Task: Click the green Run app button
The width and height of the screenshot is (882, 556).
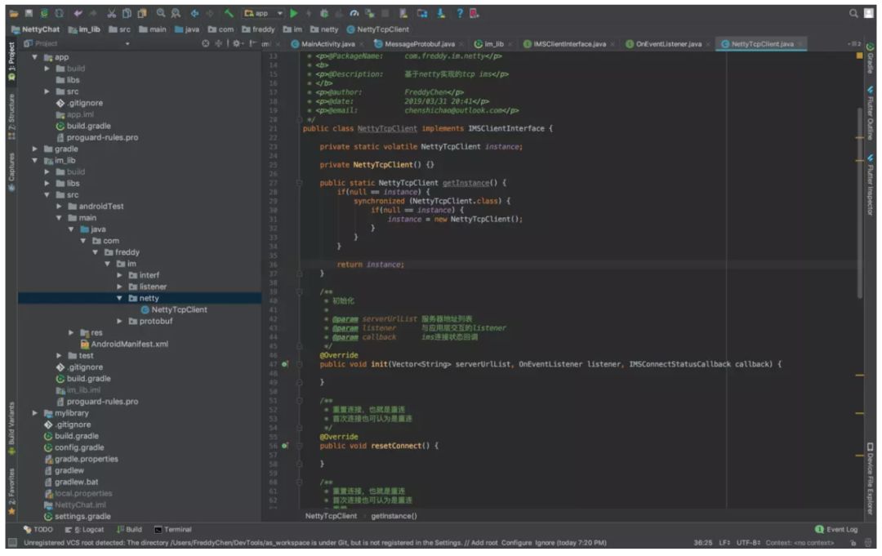Action: click(294, 13)
